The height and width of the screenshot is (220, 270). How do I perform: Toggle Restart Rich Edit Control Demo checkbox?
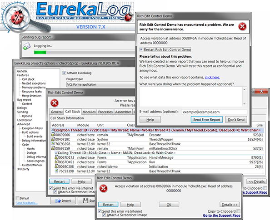141,49
